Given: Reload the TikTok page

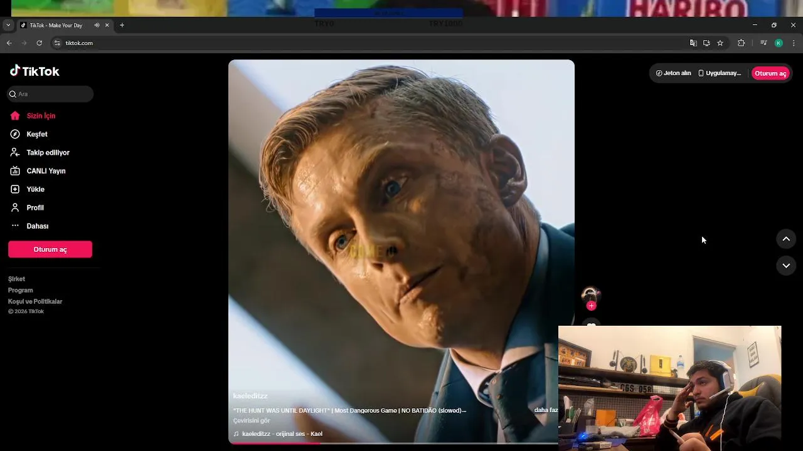Looking at the screenshot, I should point(39,43).
